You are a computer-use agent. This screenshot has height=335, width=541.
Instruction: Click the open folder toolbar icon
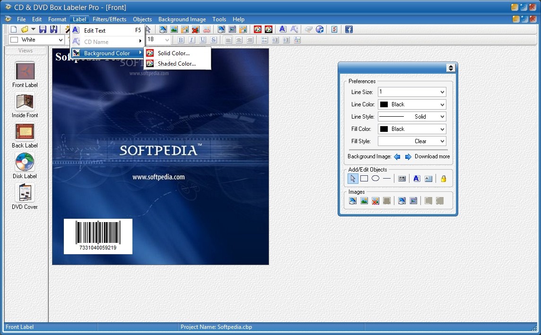(25, 29)
